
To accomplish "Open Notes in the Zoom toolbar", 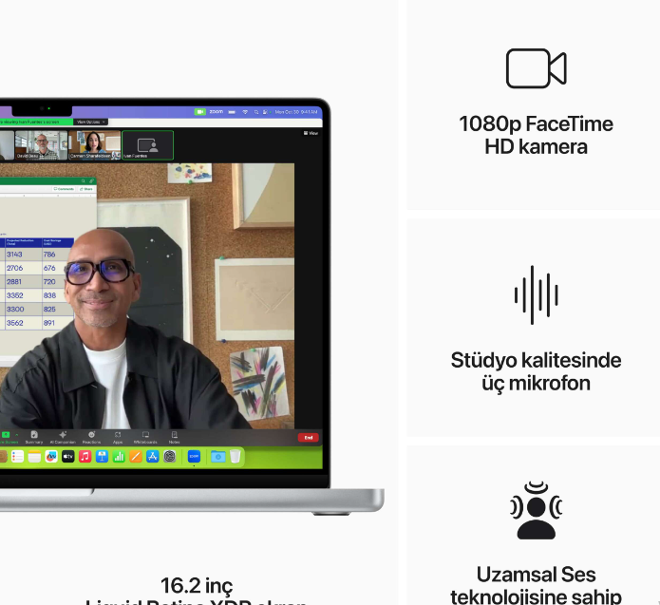I will pyautogui.click(x=175, y=436).
